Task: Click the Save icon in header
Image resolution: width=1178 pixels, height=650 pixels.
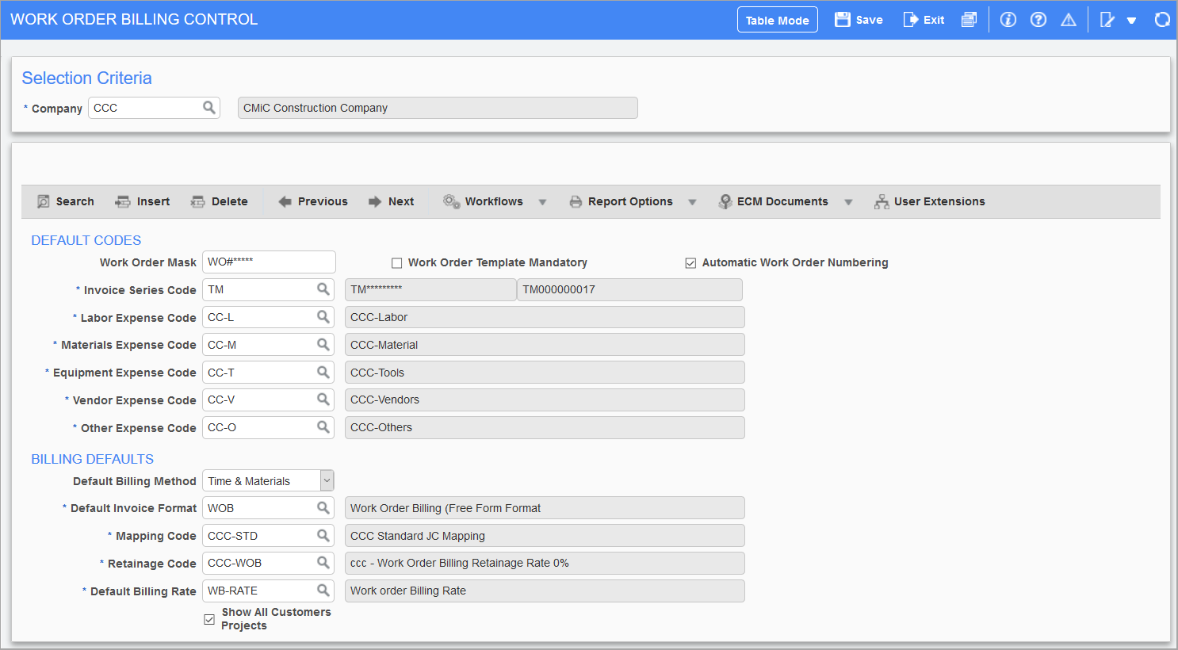Action: (843, 20)
